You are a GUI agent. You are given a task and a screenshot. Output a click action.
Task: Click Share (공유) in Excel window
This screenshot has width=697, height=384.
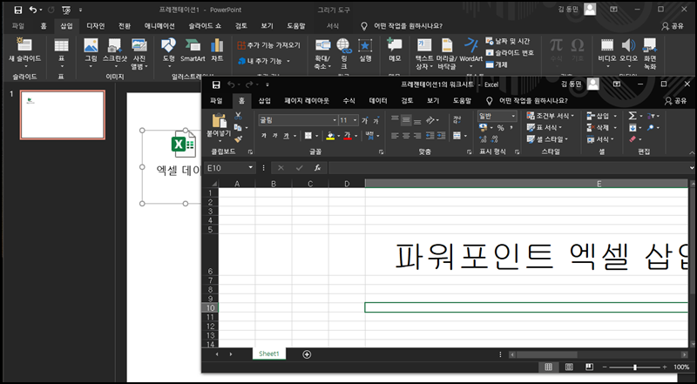(676, 101)
